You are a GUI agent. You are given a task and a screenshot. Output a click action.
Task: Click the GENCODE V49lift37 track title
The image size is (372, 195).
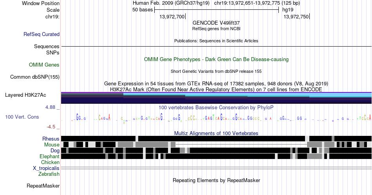click(216, 23)
